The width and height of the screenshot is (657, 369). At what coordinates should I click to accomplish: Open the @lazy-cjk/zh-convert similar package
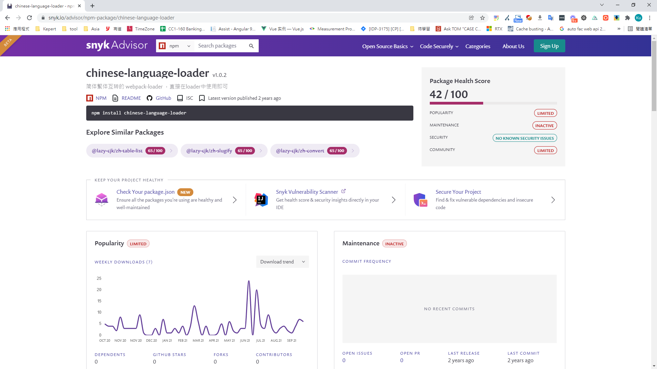[300, 151]
